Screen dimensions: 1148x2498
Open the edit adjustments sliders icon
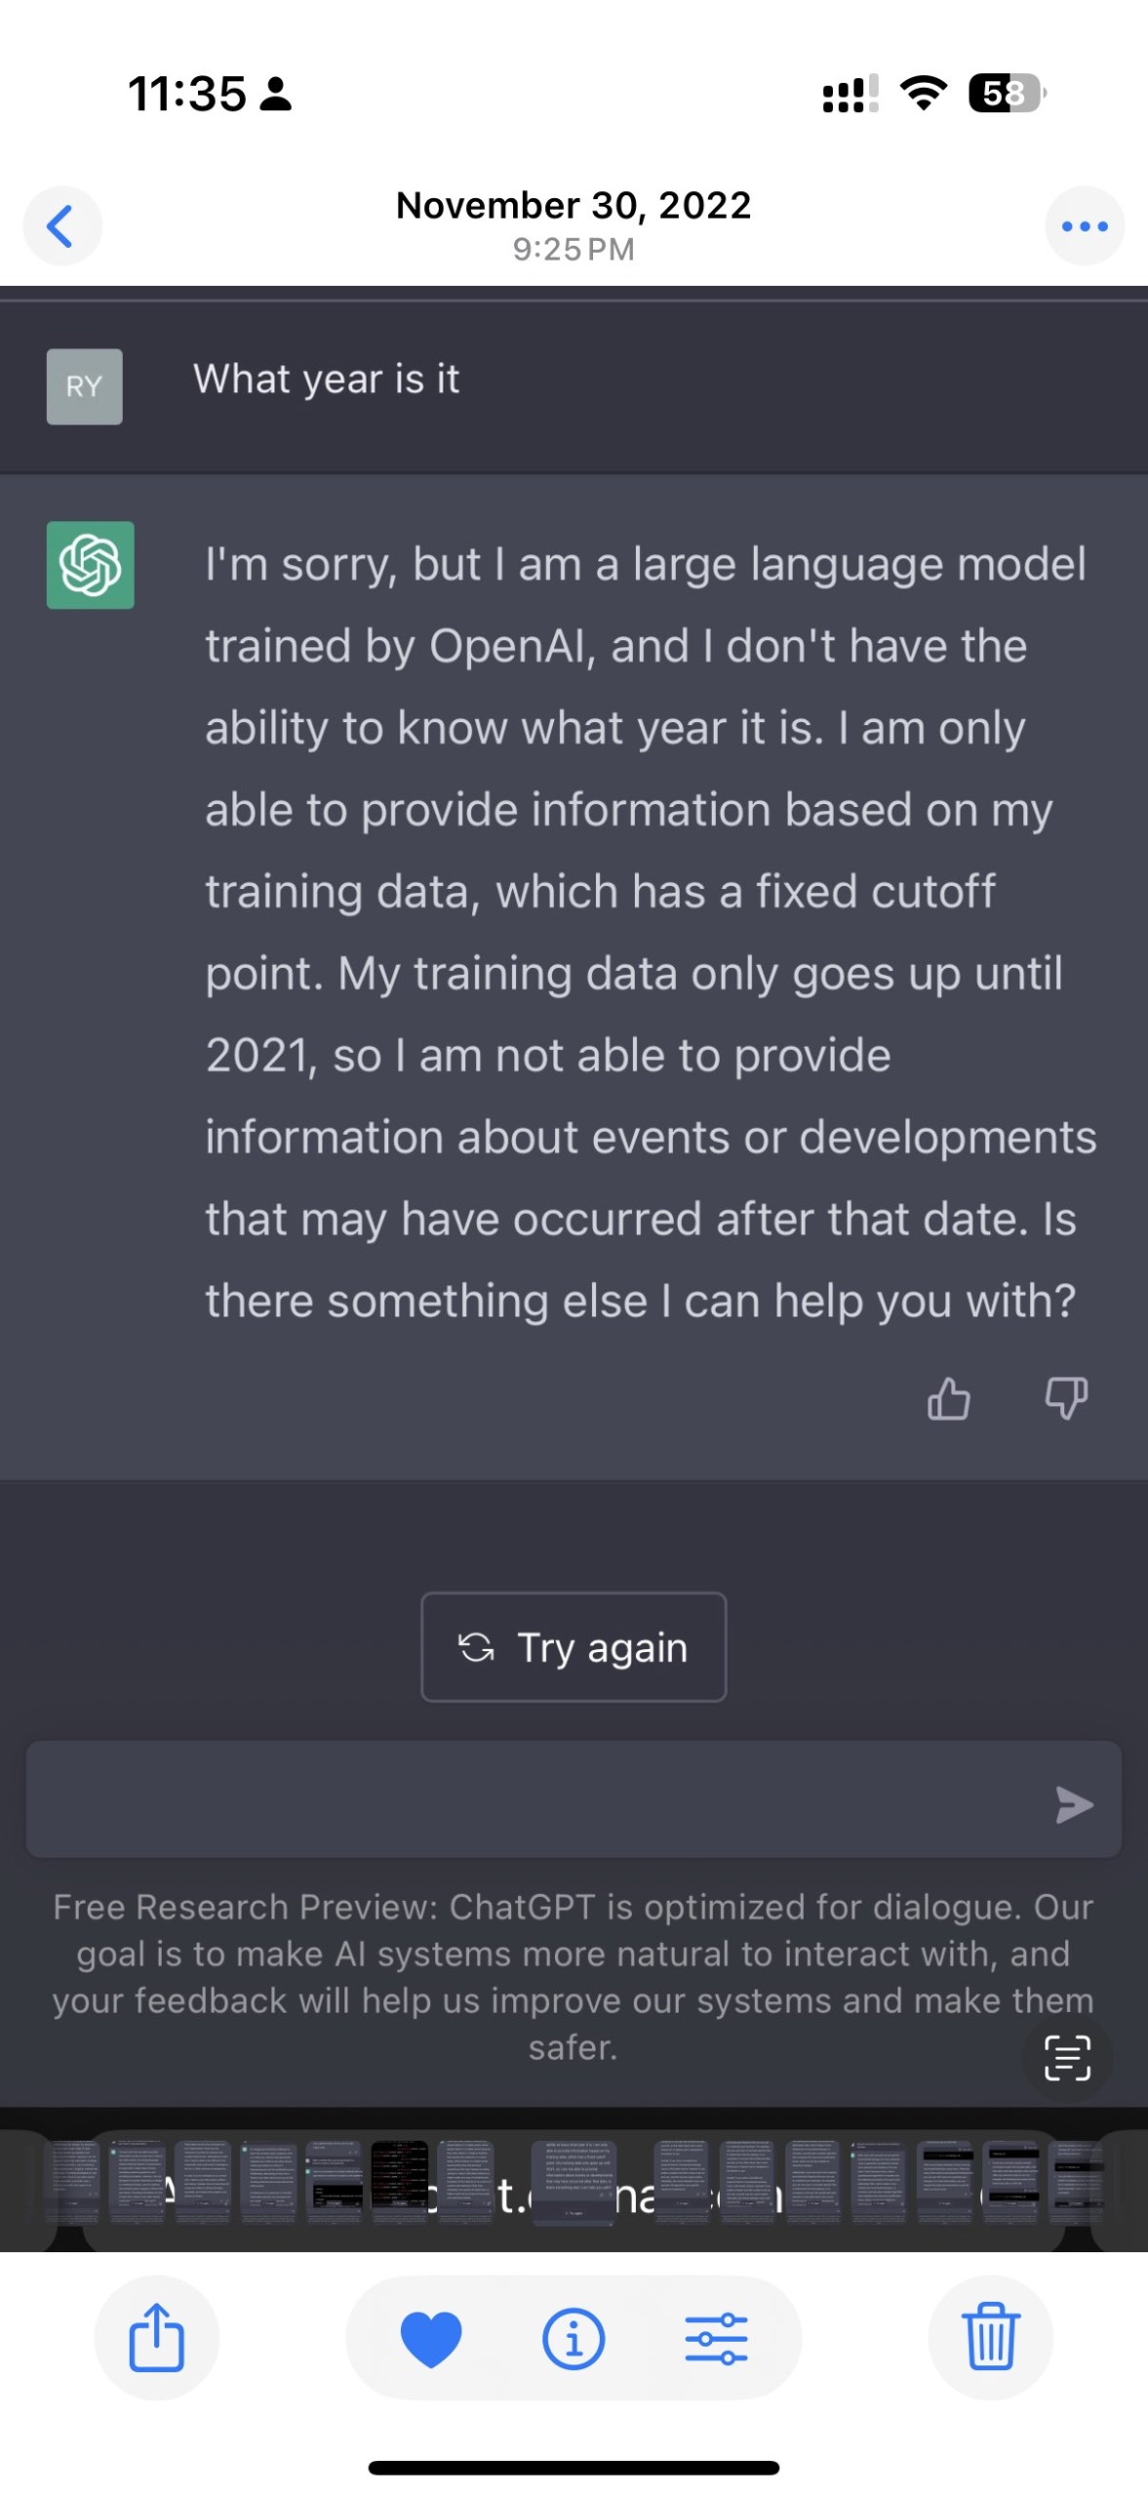click(716, 2338)
